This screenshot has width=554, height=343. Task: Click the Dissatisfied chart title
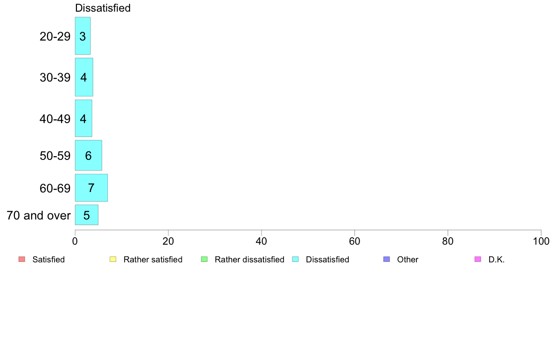click(x=103, y=8)
